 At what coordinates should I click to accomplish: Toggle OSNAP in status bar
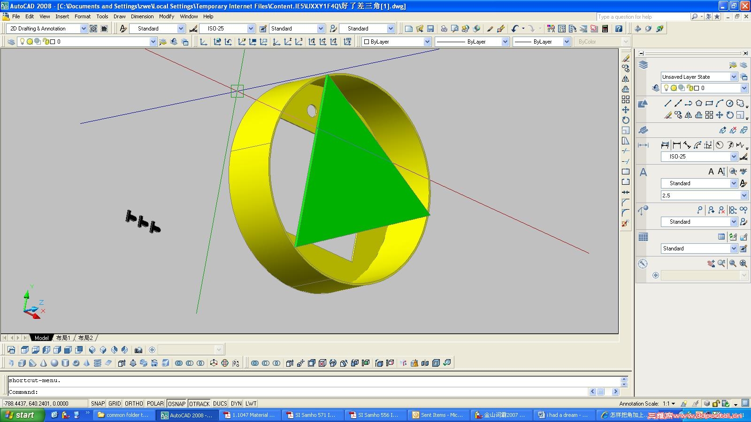click(177, 404)
